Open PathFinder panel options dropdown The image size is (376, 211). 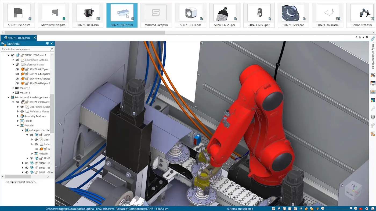47,43
